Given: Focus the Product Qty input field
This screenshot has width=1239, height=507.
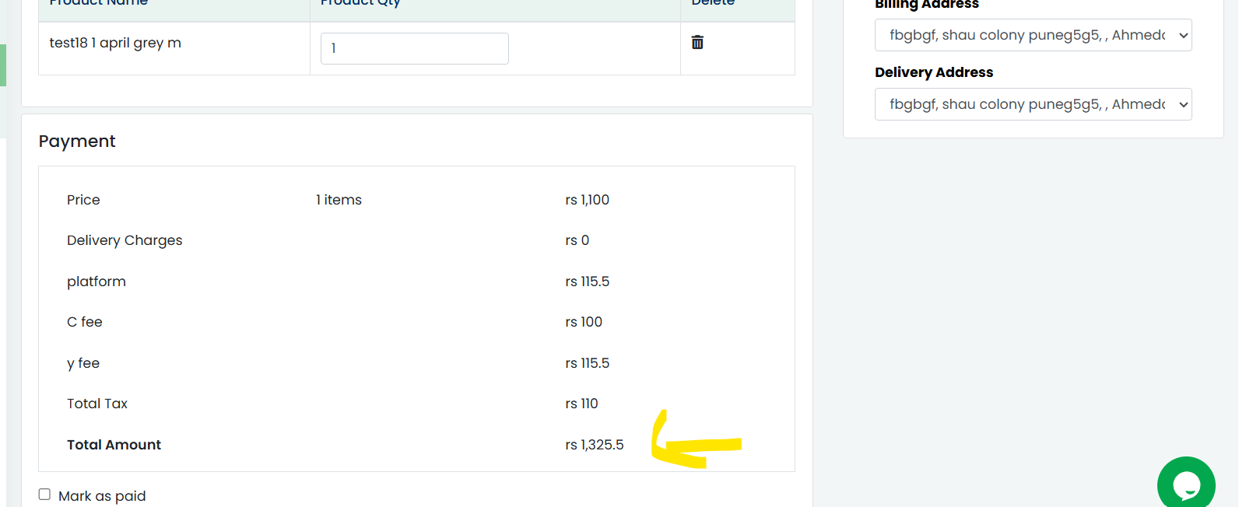Looking at the screenshot, I should pyautogui.click(x=415, y=48).
